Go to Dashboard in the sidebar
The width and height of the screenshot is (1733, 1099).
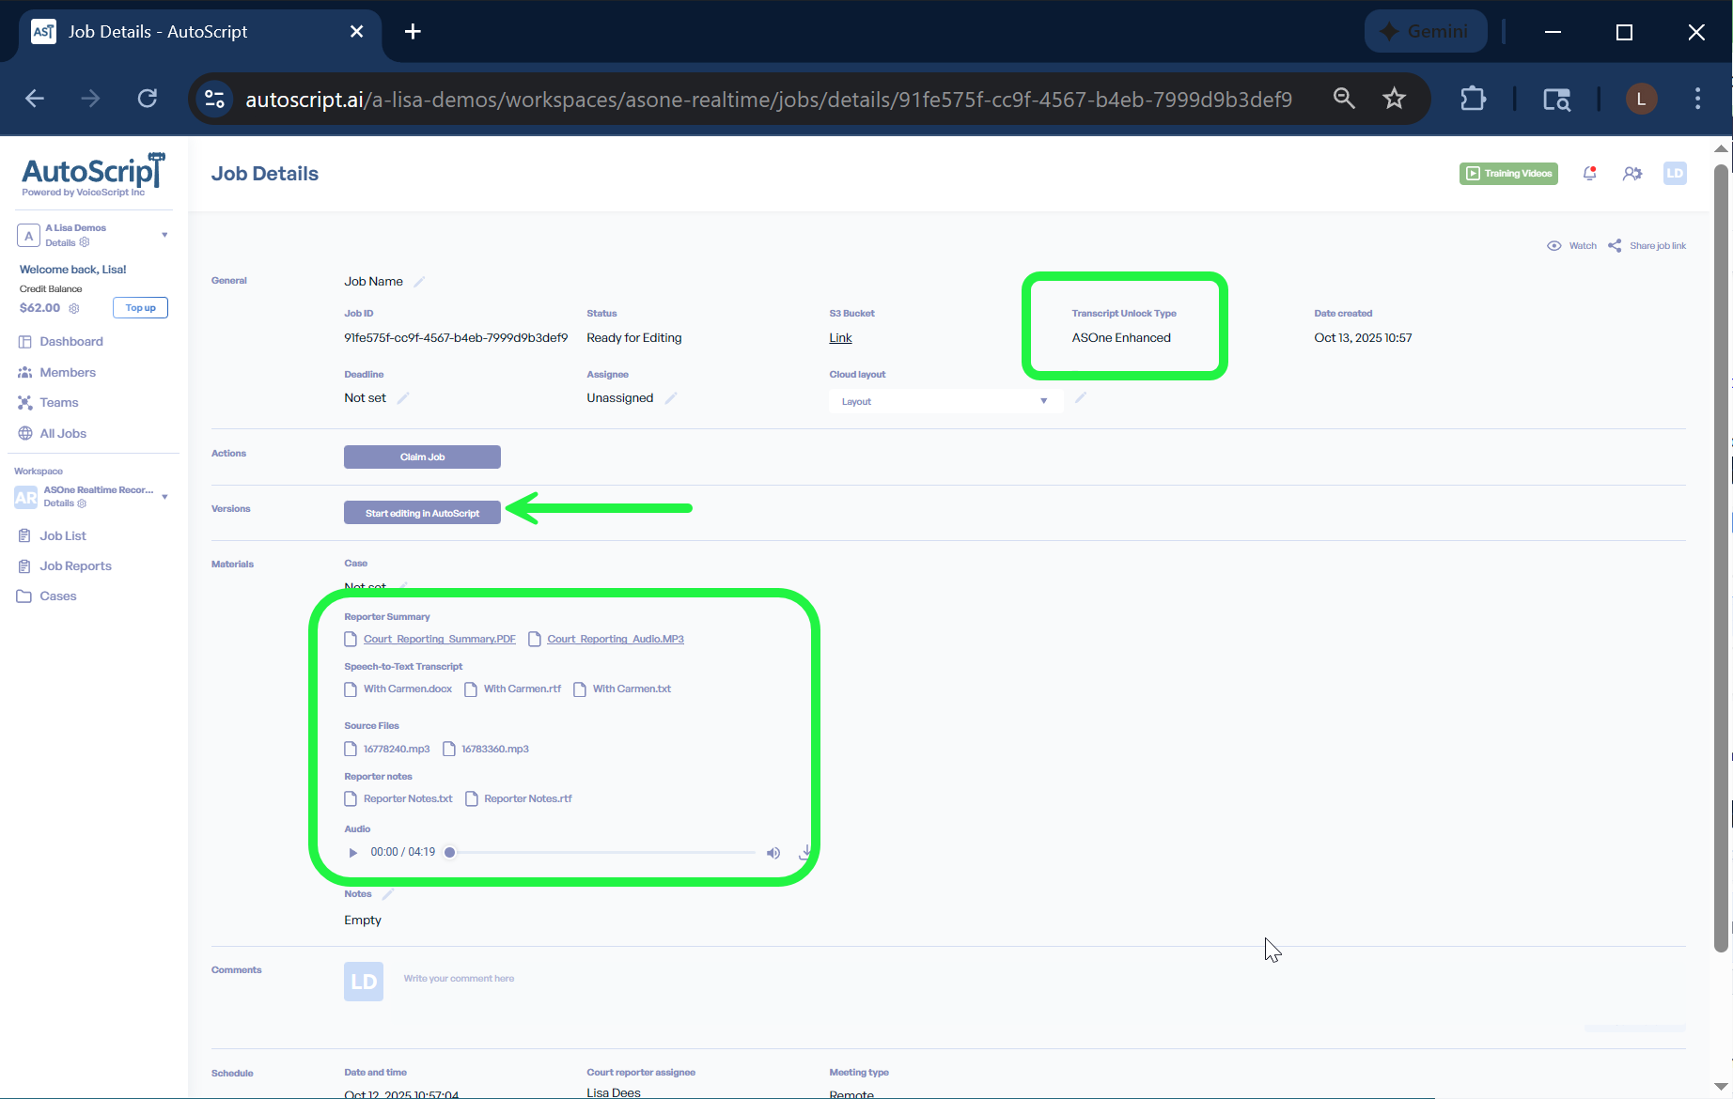71,342
